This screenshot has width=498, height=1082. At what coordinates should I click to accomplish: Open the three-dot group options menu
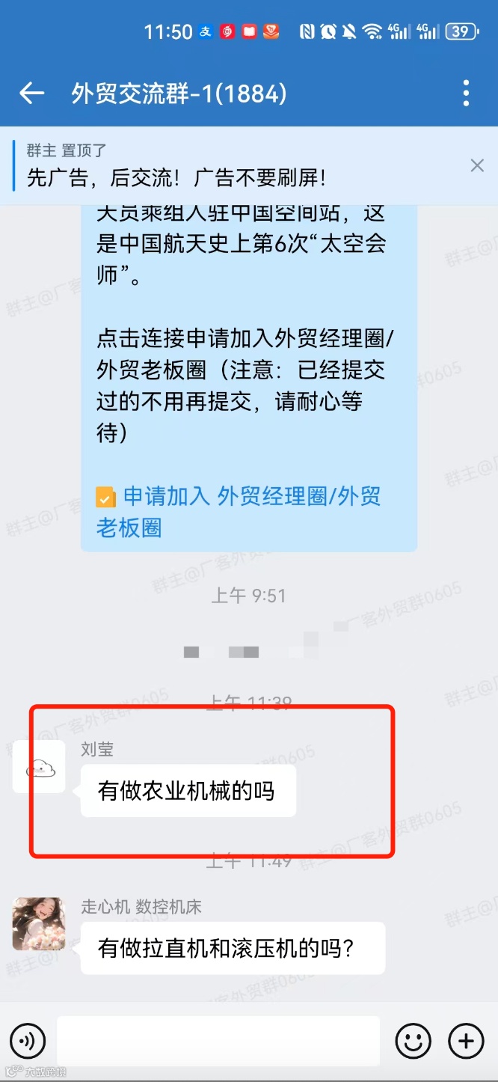466,94
